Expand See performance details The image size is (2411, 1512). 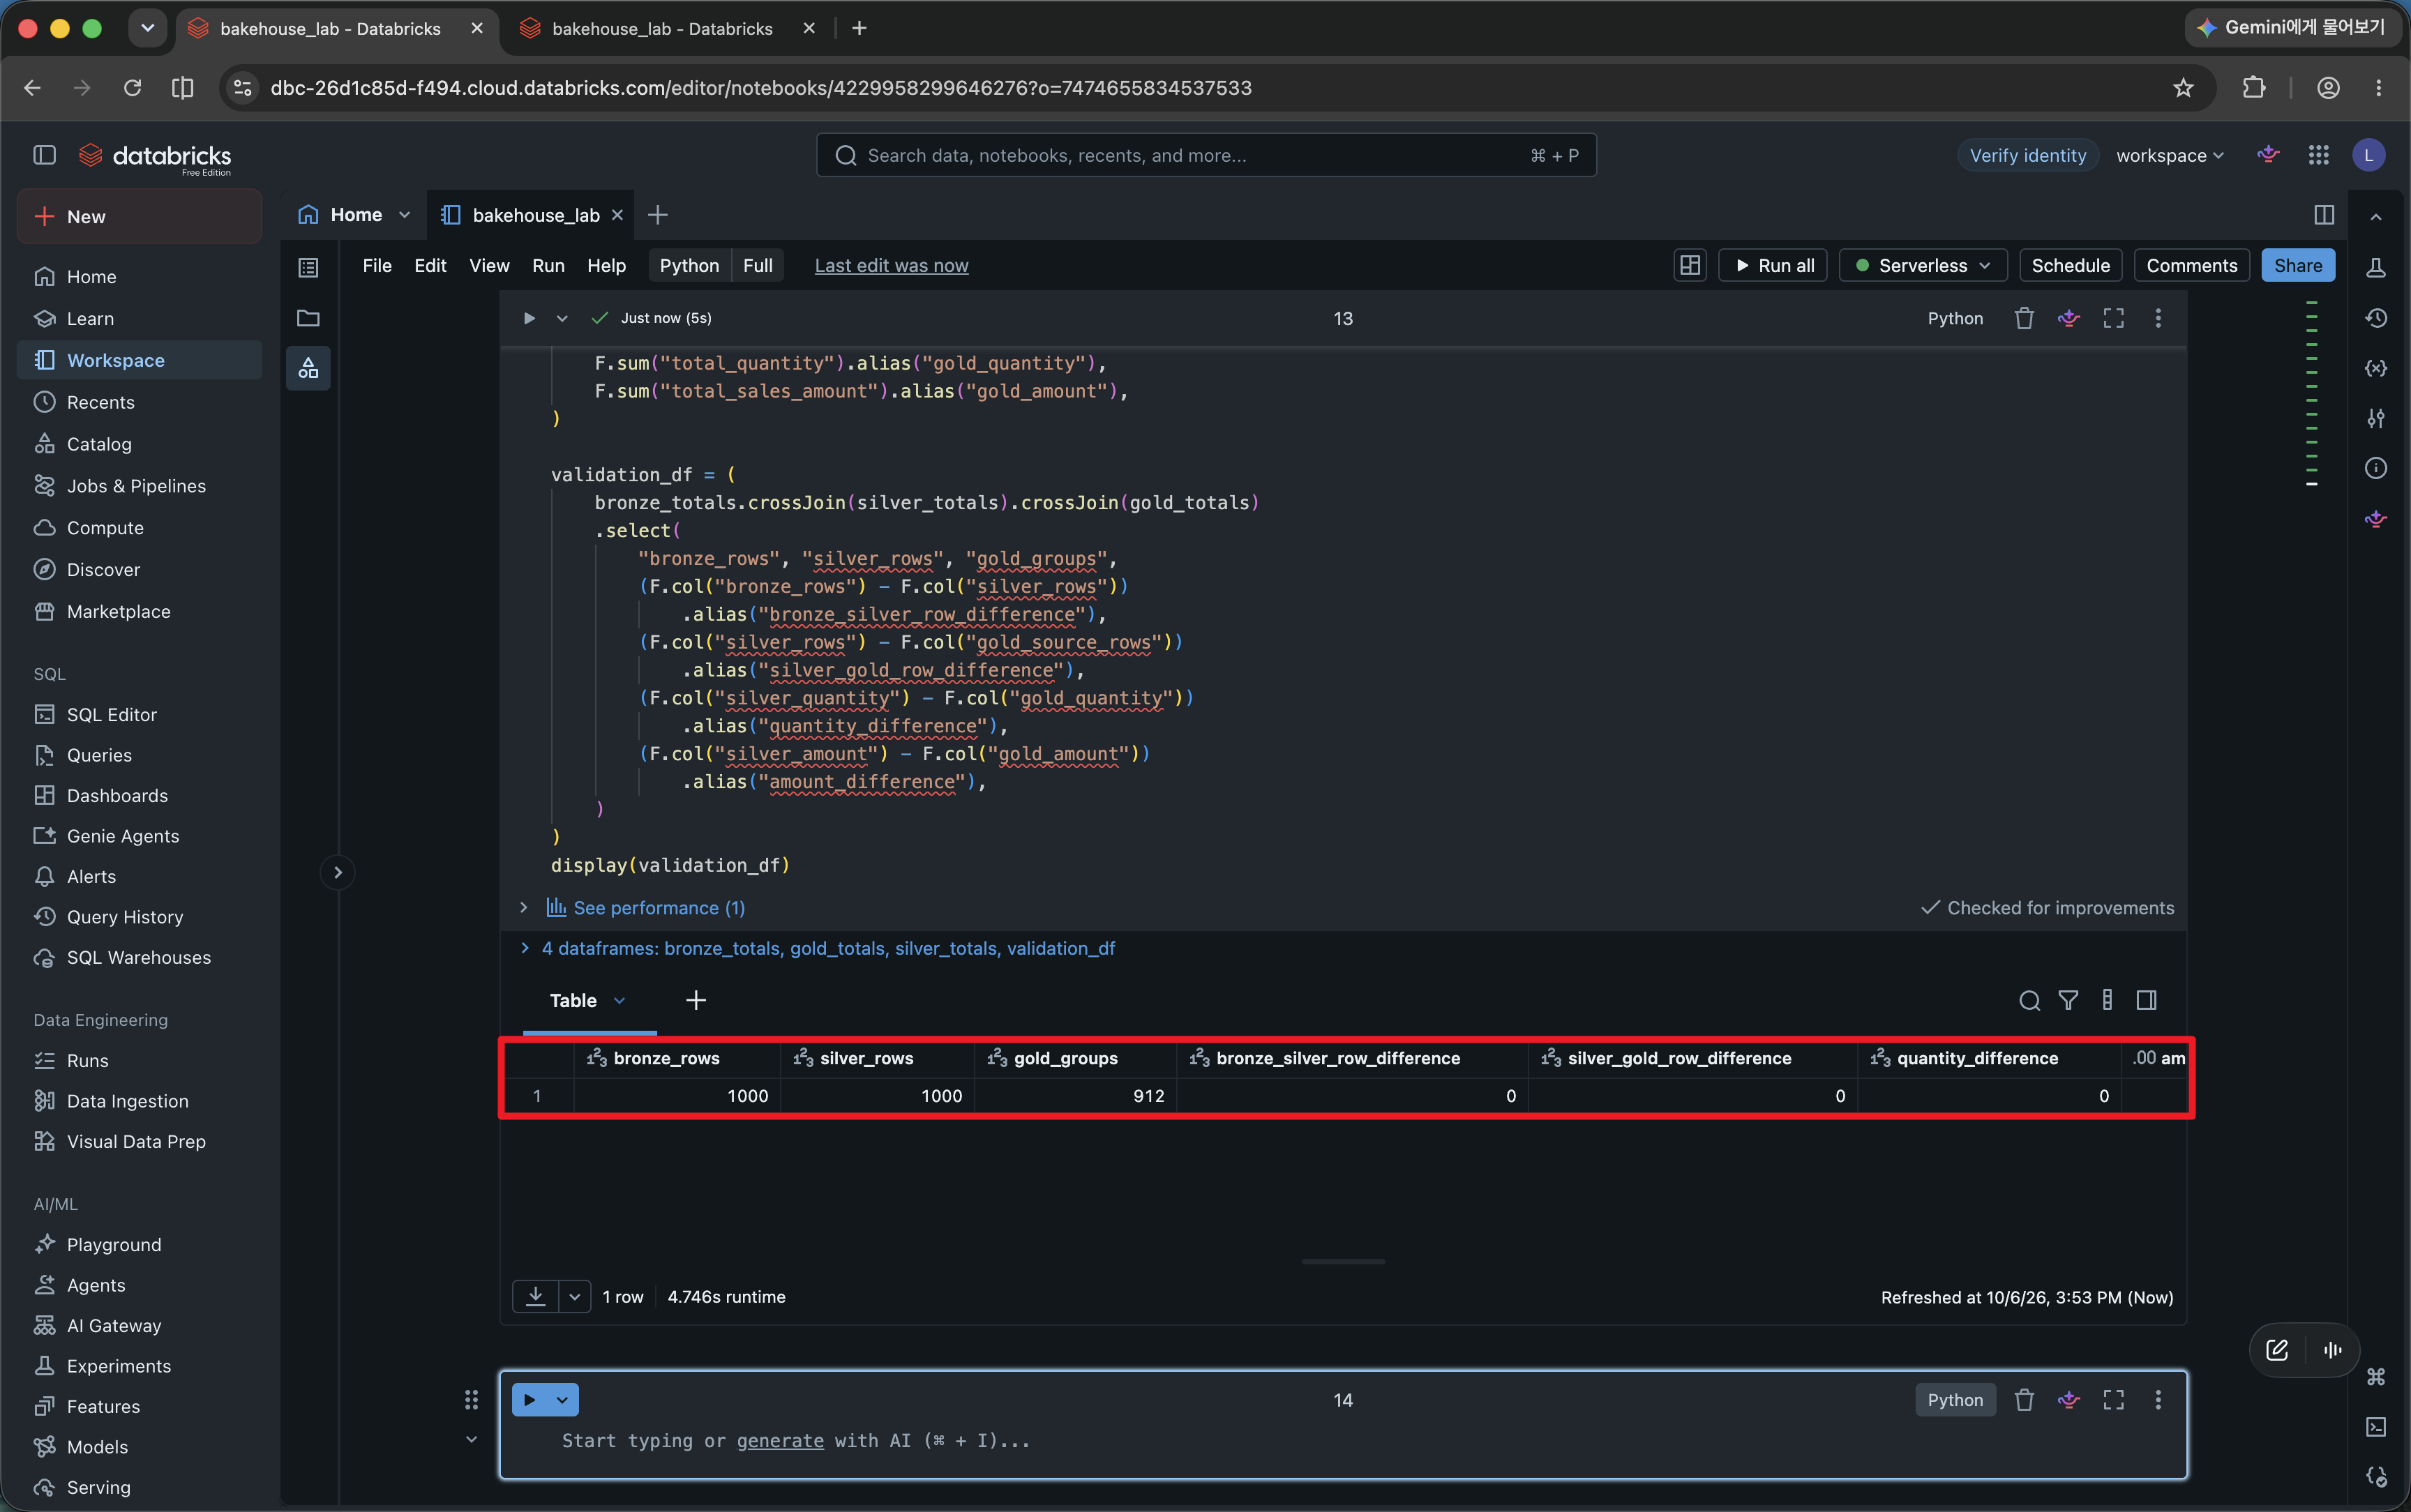pos(523,907)
